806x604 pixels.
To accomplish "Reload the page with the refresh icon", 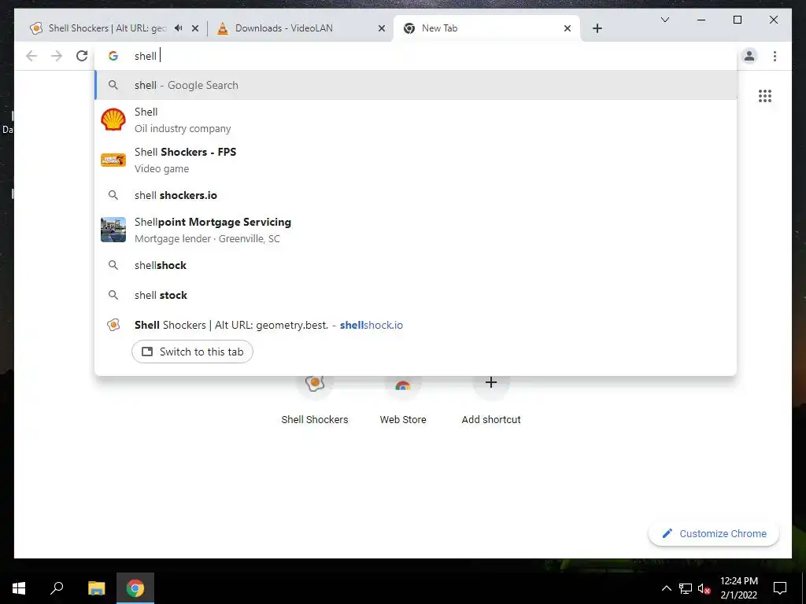I will (x=82, y=56).
